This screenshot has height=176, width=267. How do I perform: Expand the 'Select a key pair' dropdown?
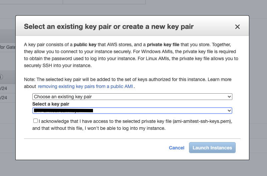point(132,111)
